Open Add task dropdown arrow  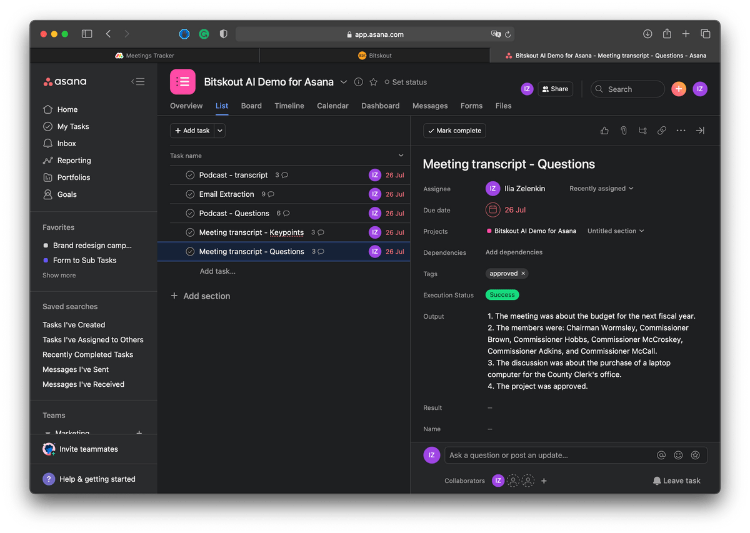click(x=220, y=131)
